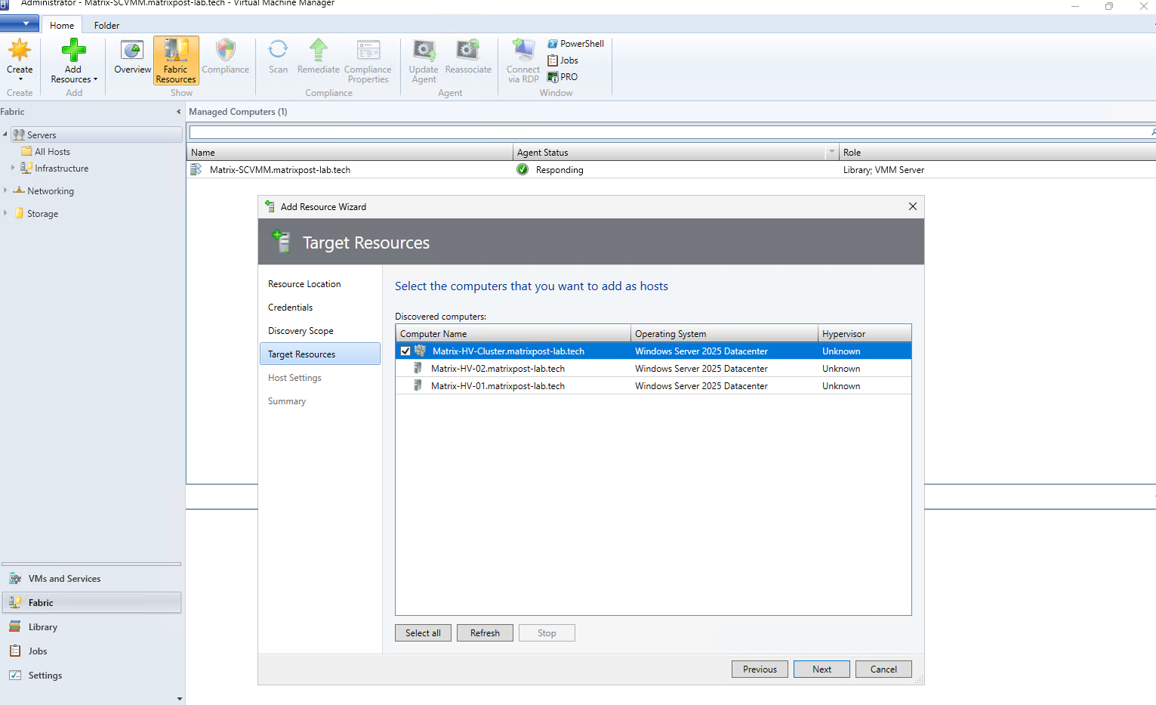
Task: Uncheck the Matrix-HV-Cluster checkbox
Action: (x=405, y=351)
